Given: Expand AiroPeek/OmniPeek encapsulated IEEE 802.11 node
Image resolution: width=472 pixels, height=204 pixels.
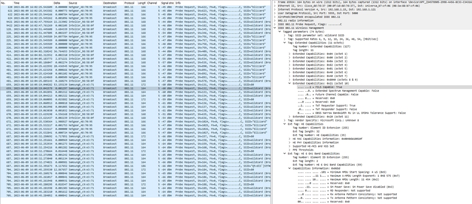Looking at the screenshot, I should click(275, 17).
